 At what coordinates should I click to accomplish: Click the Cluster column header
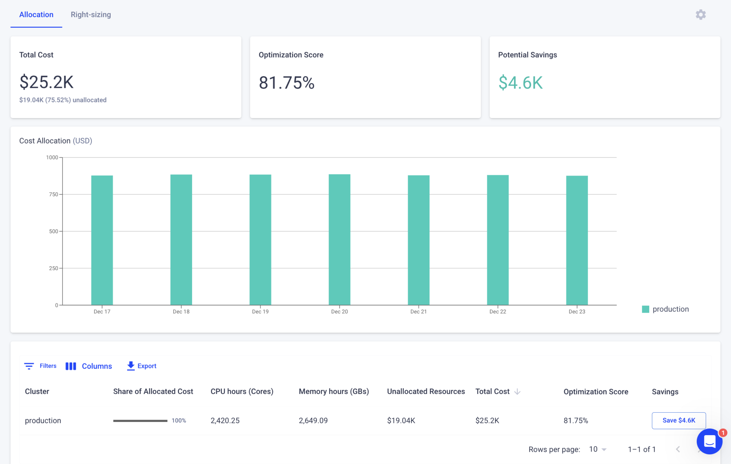(37, 391)
